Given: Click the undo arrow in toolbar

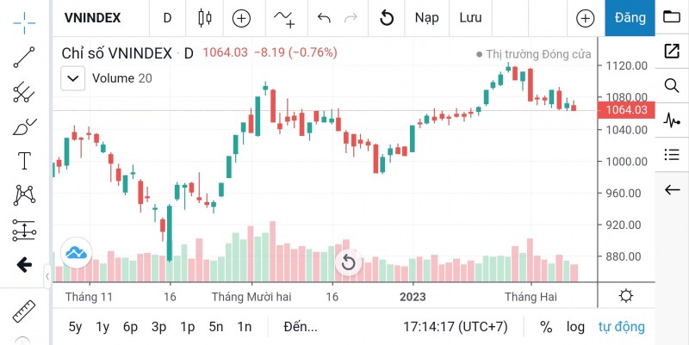Looking at the screenshot, I should (x=324, y=18).
